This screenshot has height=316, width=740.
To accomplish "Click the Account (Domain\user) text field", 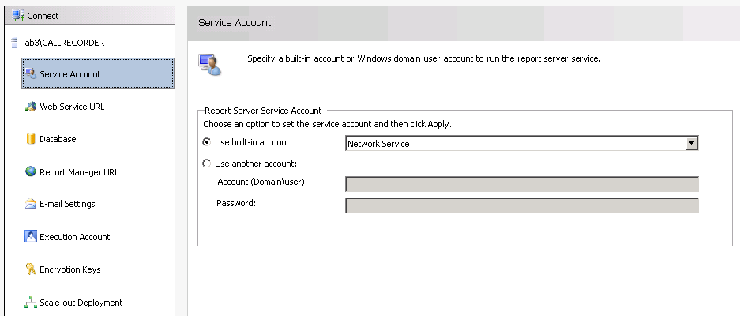I will [521, 184].
